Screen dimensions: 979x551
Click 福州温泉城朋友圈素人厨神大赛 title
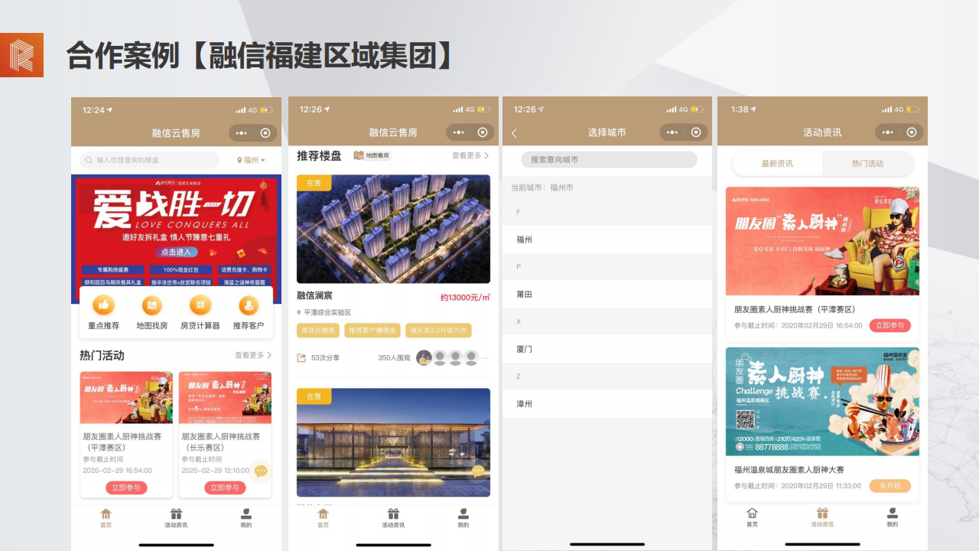point(789,470)
